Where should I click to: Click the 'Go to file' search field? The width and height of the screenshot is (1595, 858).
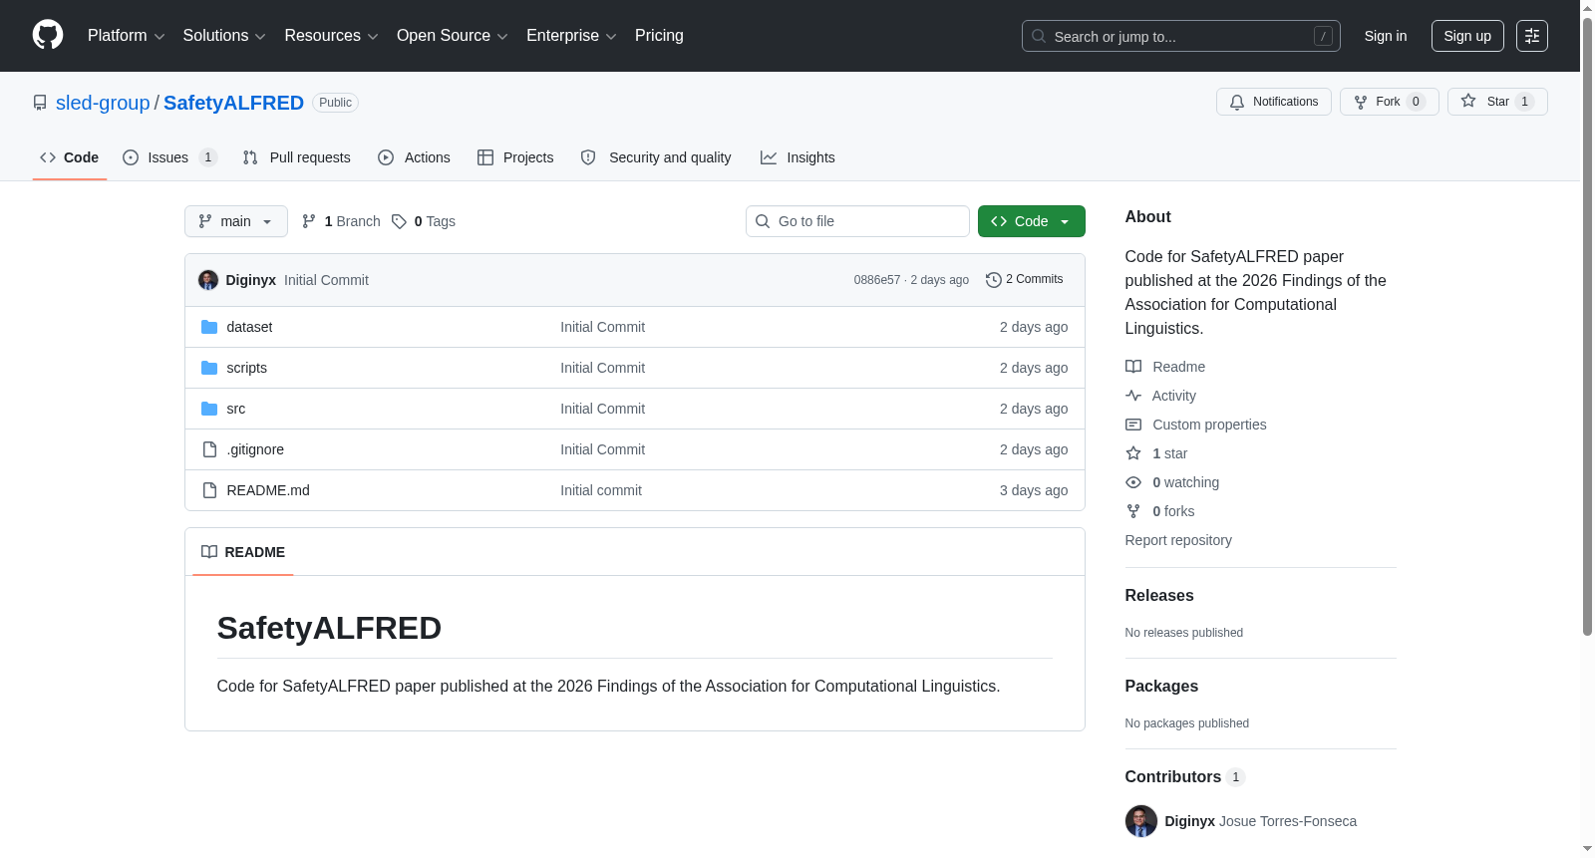[857, 221]
